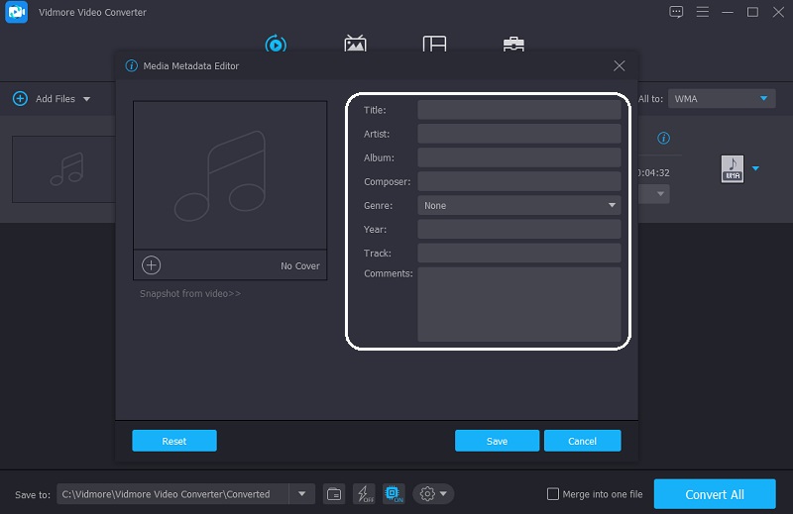Screen dimensions: 793x514
Task: Toggle the hardware acceleration lightning icon
Action: (x=363, y=493)
